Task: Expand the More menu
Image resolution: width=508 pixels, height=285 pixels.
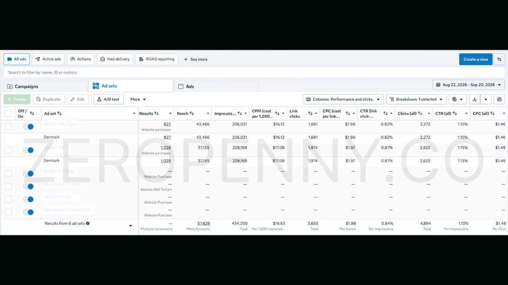Action: pyautogui.click(x=138, y=99)
